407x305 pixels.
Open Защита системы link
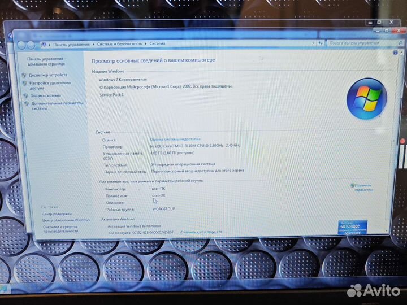[x=46, y=95]
